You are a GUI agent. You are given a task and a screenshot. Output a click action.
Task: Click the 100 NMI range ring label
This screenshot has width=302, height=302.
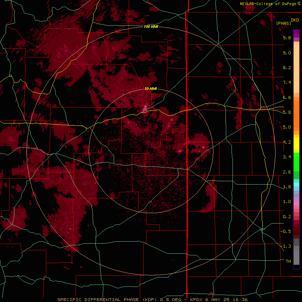pyautogui.click(x=151, y=27)
